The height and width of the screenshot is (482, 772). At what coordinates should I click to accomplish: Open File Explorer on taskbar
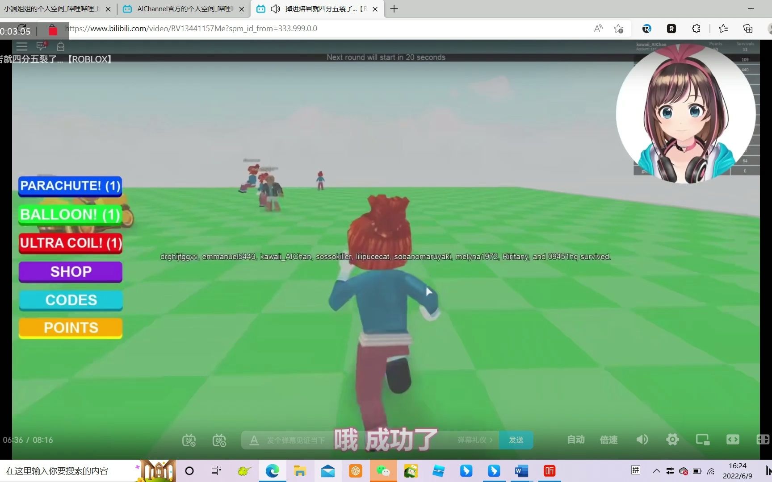point(300,471)
